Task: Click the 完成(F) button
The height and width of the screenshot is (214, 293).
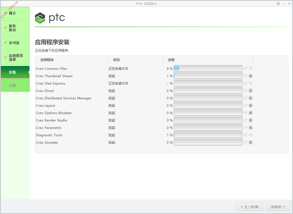Action: [278, 207]
